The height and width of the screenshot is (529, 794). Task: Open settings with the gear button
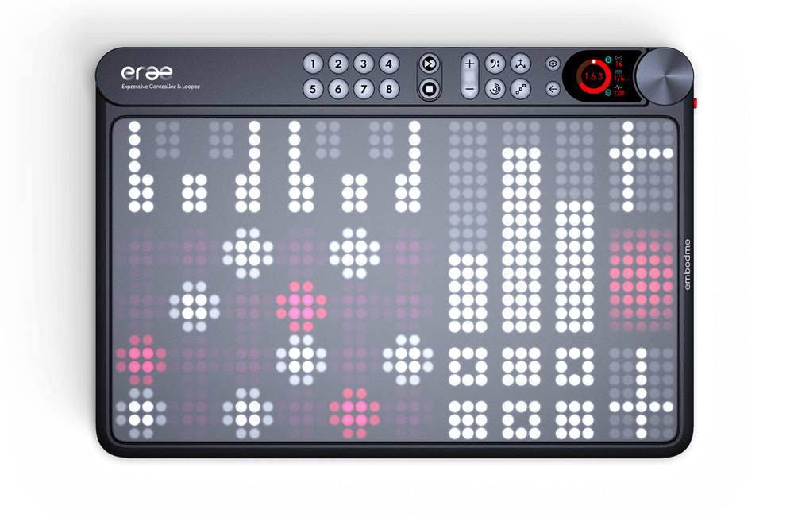553,64
